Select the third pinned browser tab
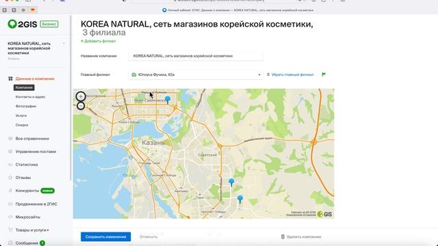Screen dimensions: 438x246 point(23,10)
